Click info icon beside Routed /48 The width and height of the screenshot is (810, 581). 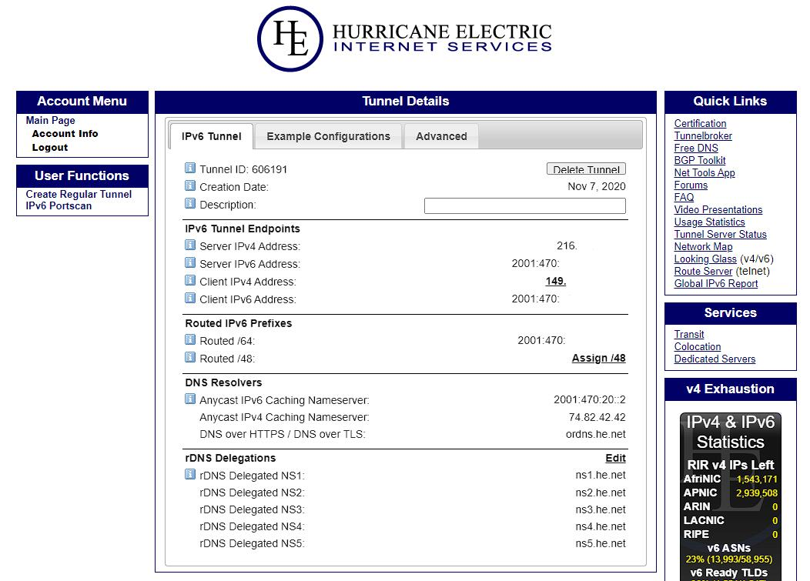tap(190, 357)
